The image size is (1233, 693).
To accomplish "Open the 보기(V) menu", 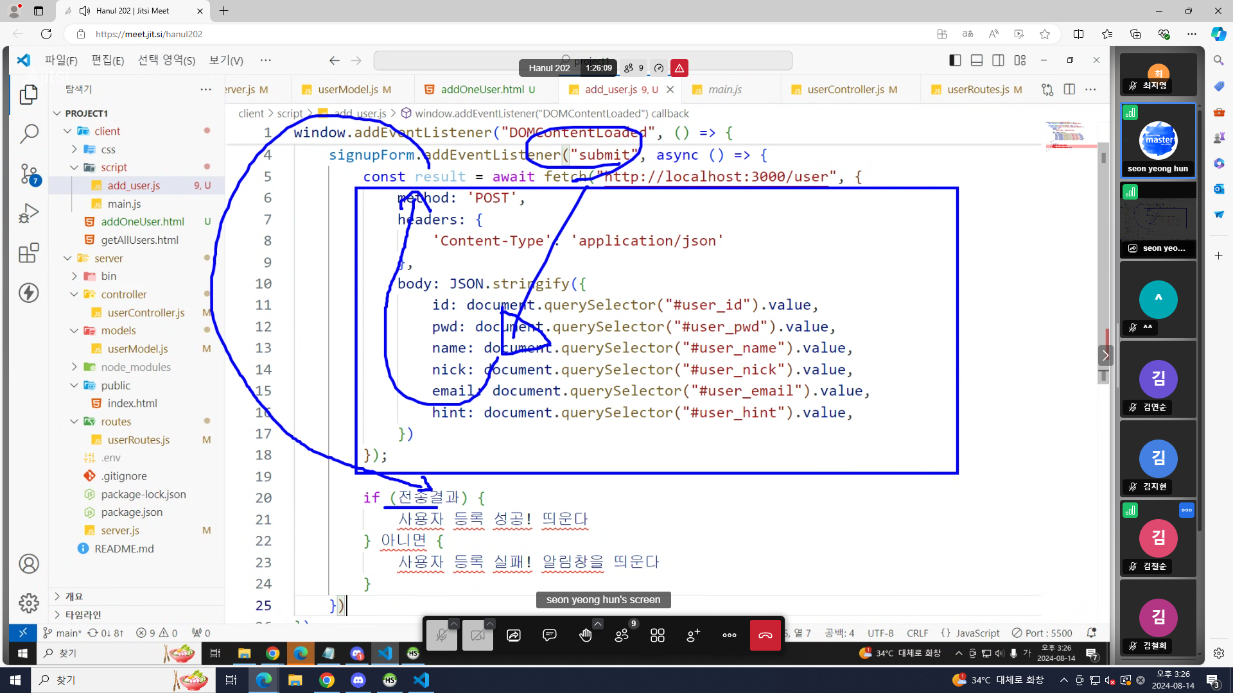I will point(225,60).
